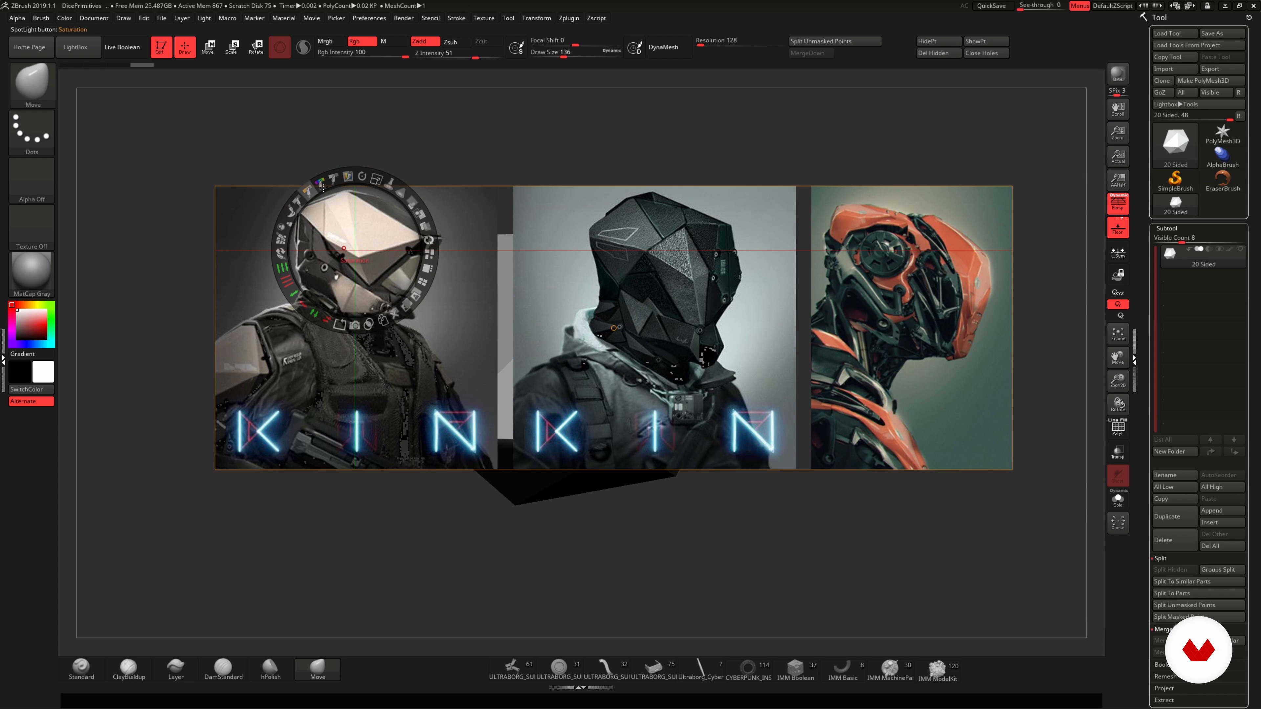
Task: Choose the DamStandard brush
Action: [x=223, y=669]
